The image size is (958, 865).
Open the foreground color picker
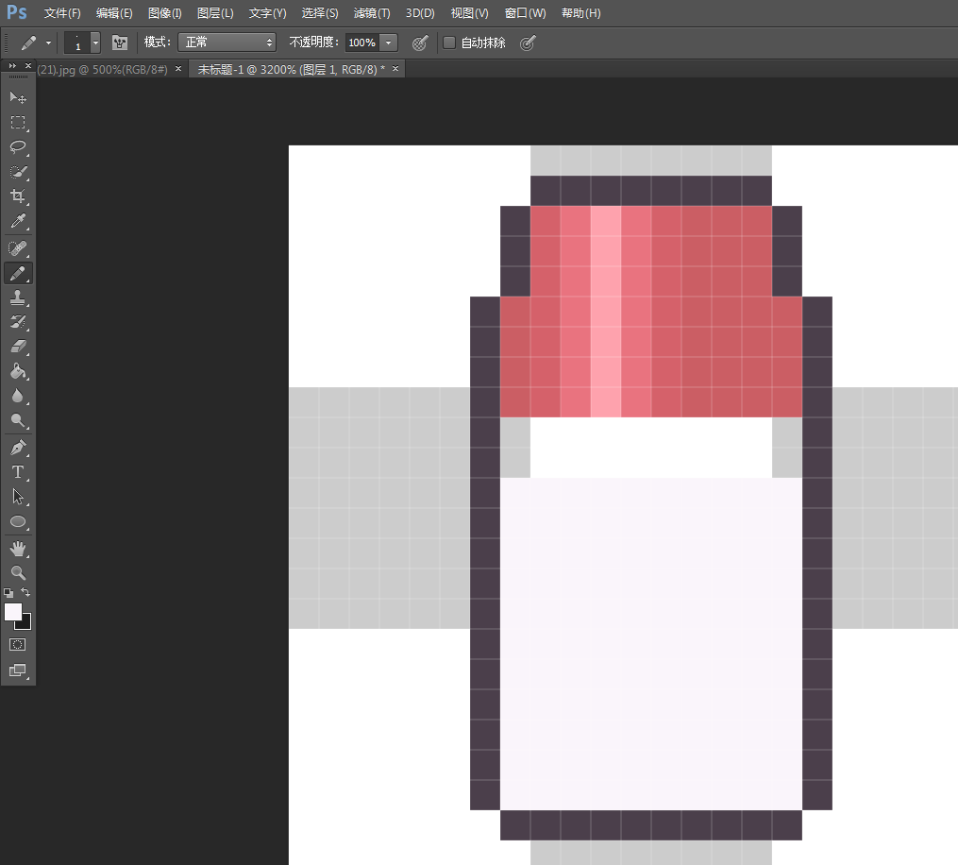pos(12,611)
